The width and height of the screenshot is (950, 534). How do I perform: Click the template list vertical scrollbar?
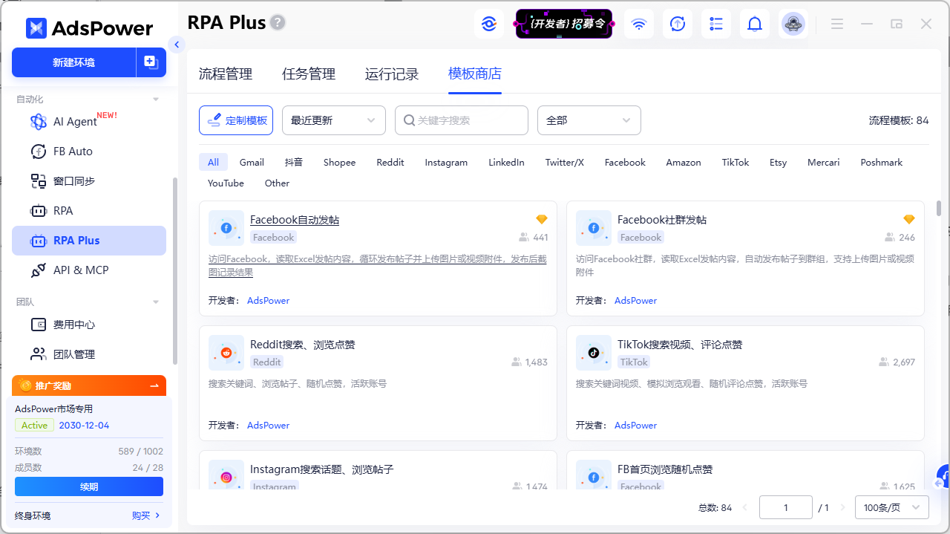coord(939,209)
